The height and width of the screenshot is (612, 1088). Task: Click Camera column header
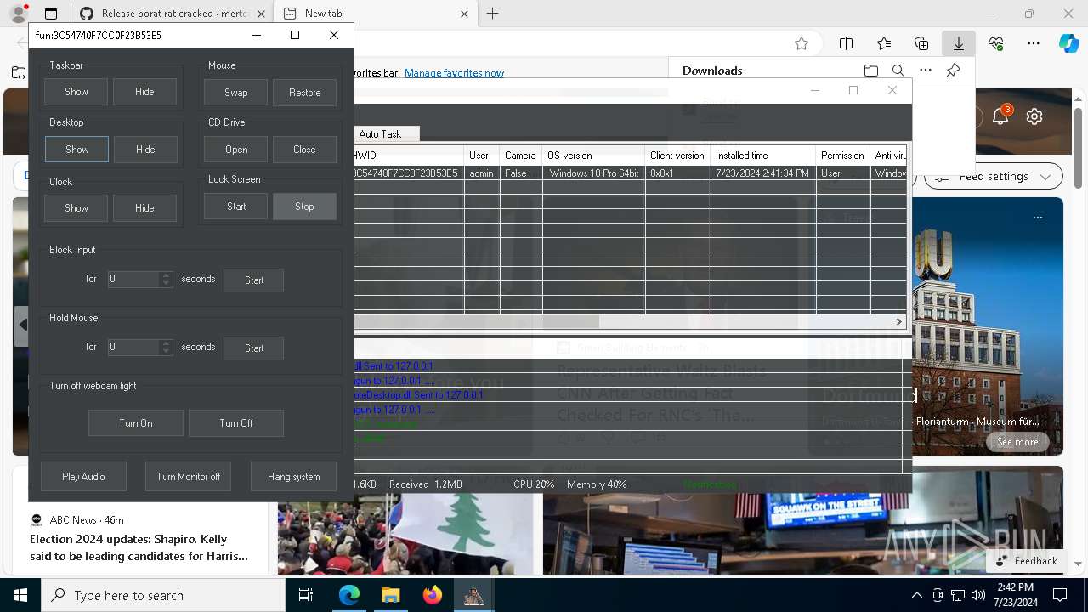(x=520, y=156)
